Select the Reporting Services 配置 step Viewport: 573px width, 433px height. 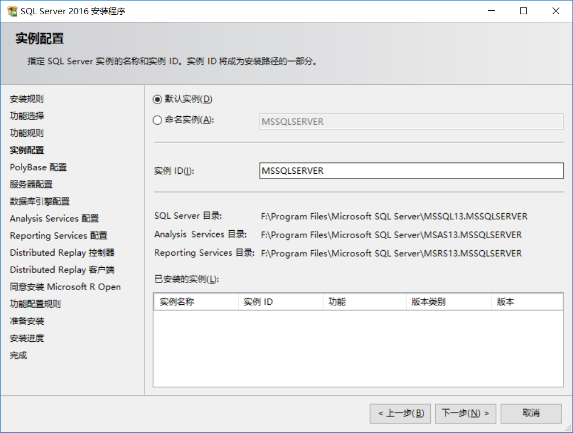tap(59, 236)
